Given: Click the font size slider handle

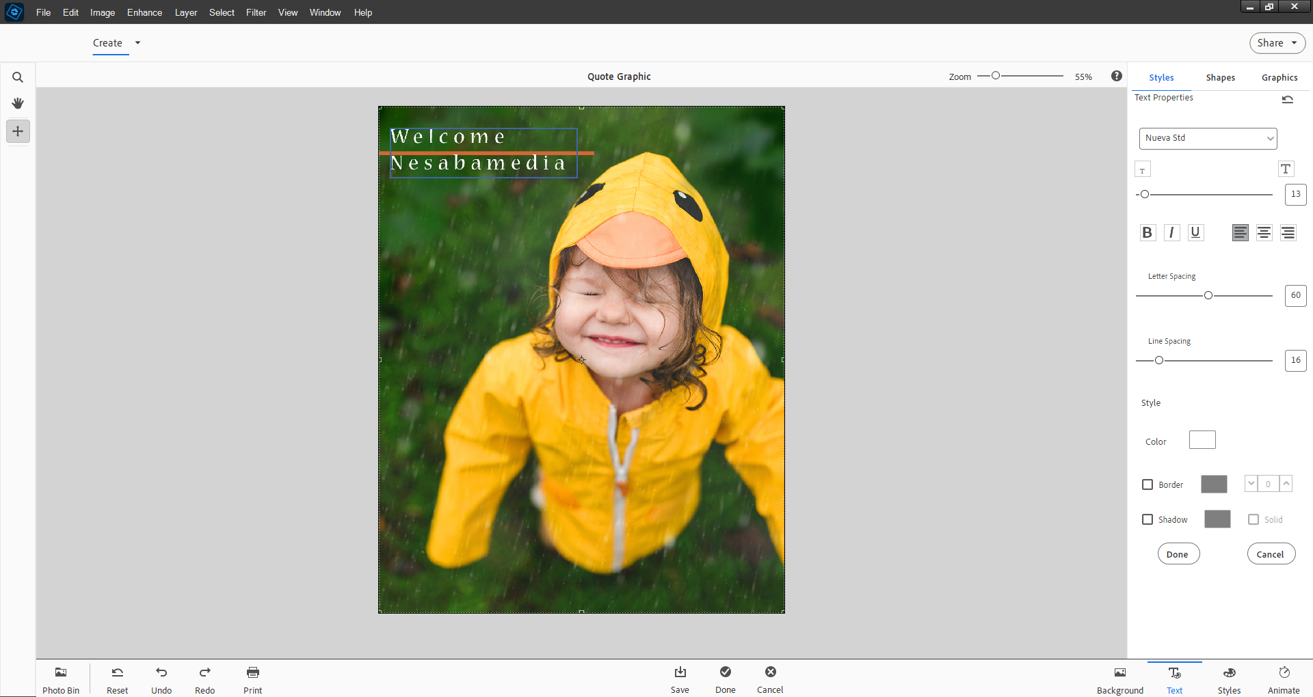Looking at the screenshot, I should coord(1145,194).
